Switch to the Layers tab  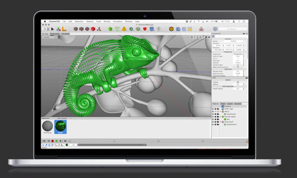pyautogui.click(x=230, y=104)
